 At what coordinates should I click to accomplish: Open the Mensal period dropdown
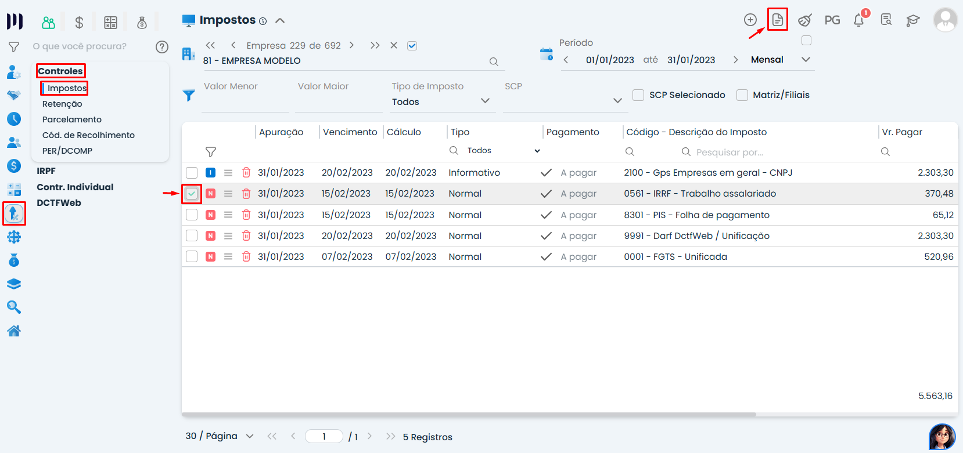[x=806, y=60]
